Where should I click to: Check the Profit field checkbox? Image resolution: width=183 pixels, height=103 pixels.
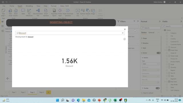[167, 64]
